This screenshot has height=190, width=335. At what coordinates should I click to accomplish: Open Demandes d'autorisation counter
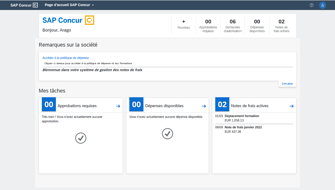[x=233, y=26]
